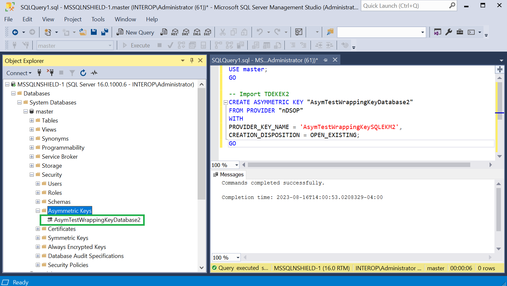The width and height of the screenshot is (507, 286).
Task: Select the SQLQuery1.sql document tab
Action: (265, 60)
